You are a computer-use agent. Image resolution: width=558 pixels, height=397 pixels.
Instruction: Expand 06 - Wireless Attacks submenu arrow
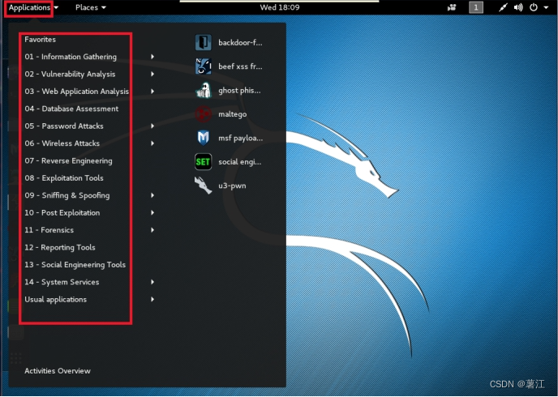click(x=152, y=143)
